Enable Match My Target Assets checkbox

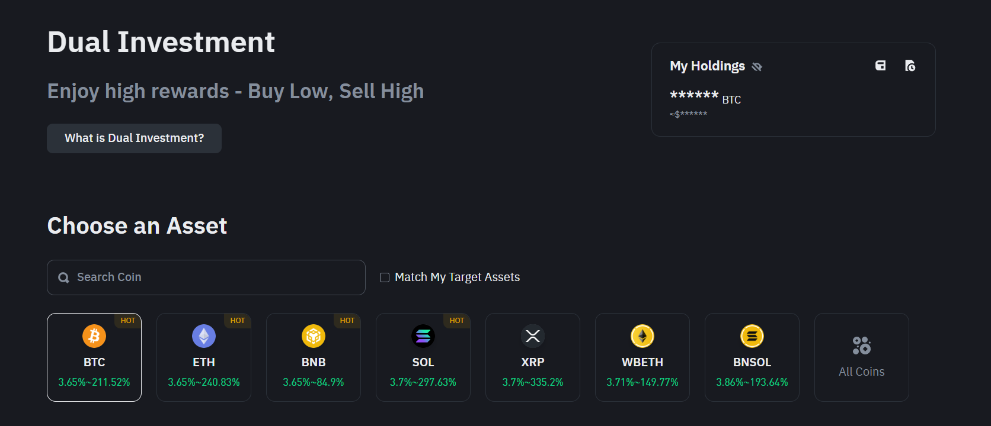tap(384, 277)
